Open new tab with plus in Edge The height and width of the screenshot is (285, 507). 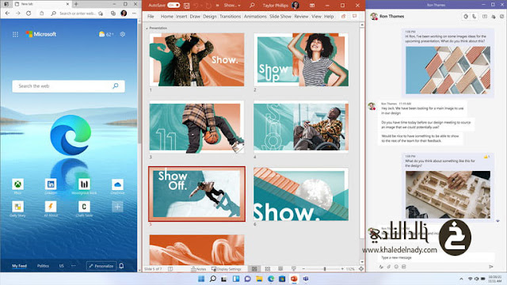[76, 4]
